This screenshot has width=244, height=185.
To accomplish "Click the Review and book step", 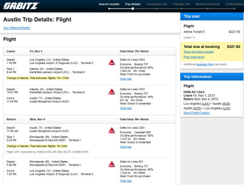I will (208, 4).
